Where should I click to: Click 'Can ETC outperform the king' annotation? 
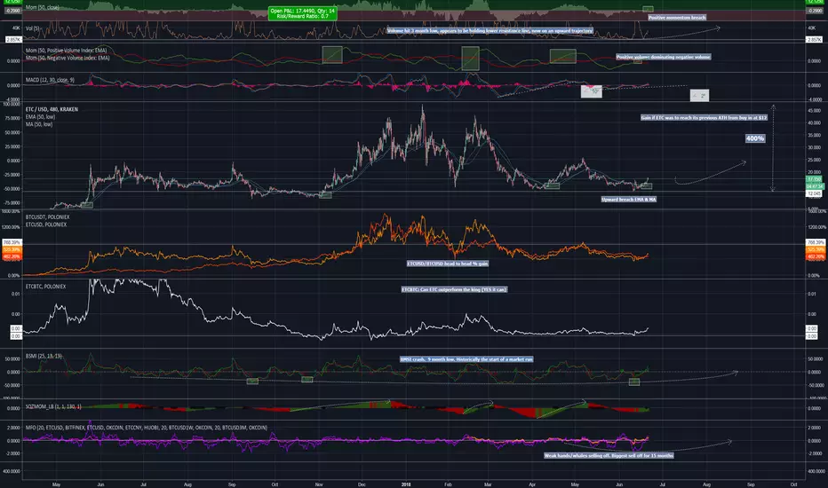(x=454, y=289)
